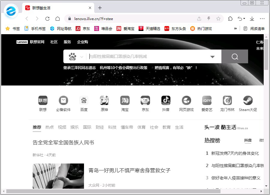This screenshot has width=270, height=195.
Task: Open the 阅读清单 reading list
Action: [254, 28]
